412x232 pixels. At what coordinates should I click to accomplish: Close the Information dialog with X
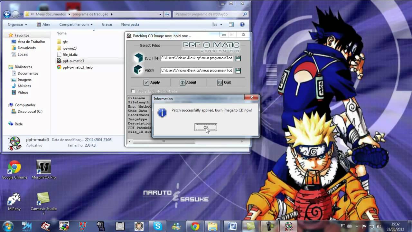click(252, 97)
